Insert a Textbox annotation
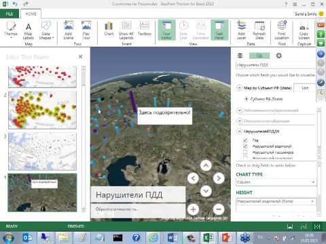Image resolution: width=326 pixels, height=244 pixels. point(145,28)
